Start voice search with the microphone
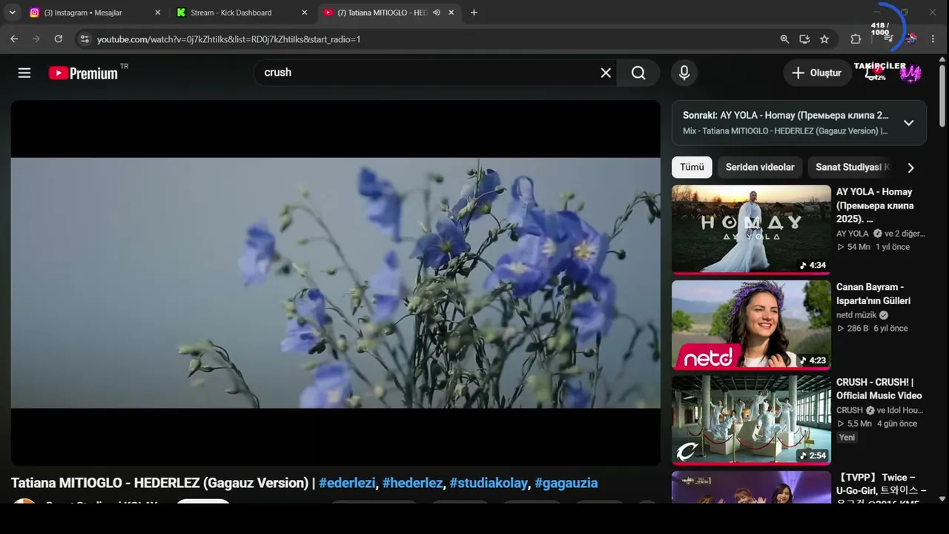949x534 pixels. [684, 73]
